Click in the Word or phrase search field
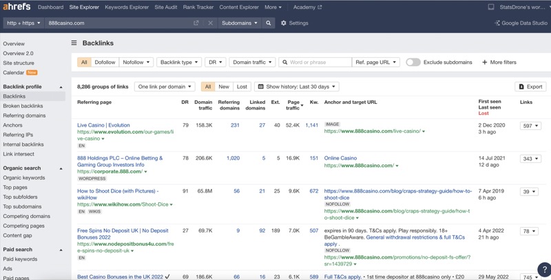Screen dimensions: 551x280 click(x=315, y=62)
